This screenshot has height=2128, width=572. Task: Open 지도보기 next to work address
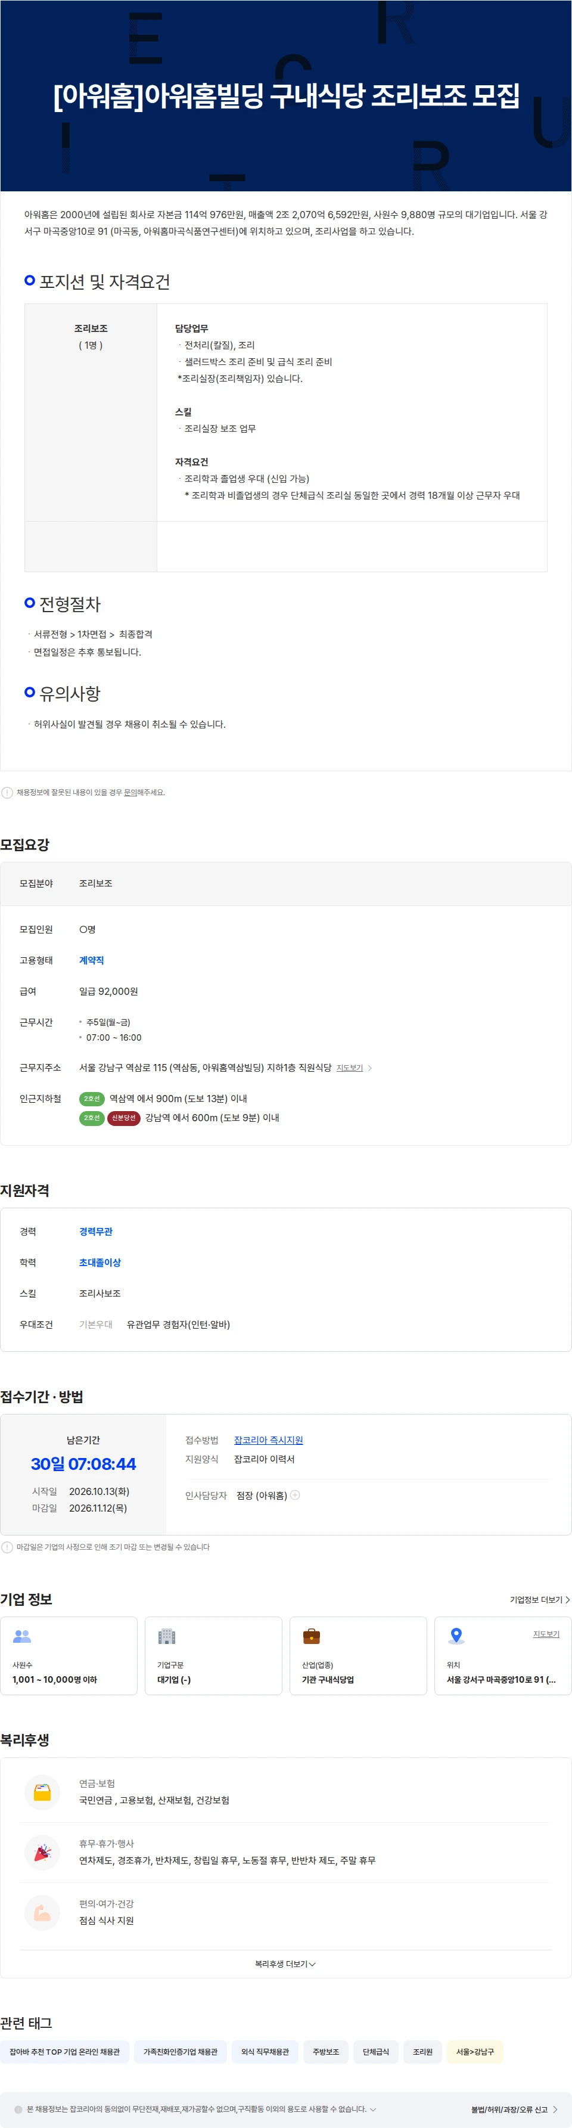[350, 1068]
